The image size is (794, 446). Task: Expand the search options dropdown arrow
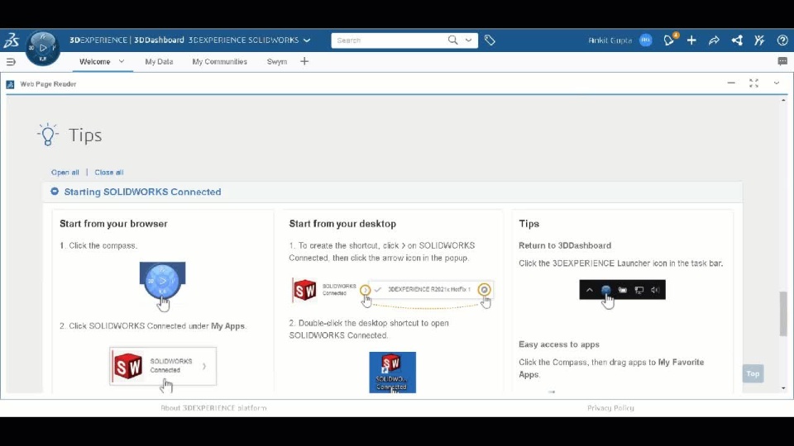point(468,40)
